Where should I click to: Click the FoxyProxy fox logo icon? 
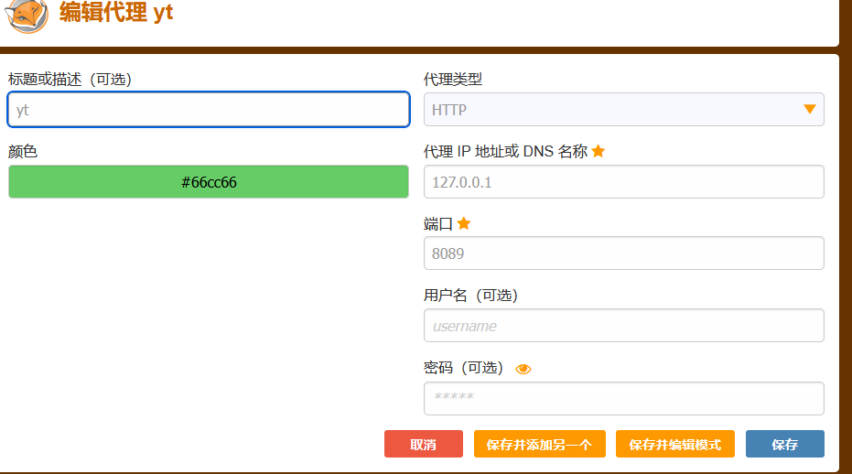click(x=26, y=16)
